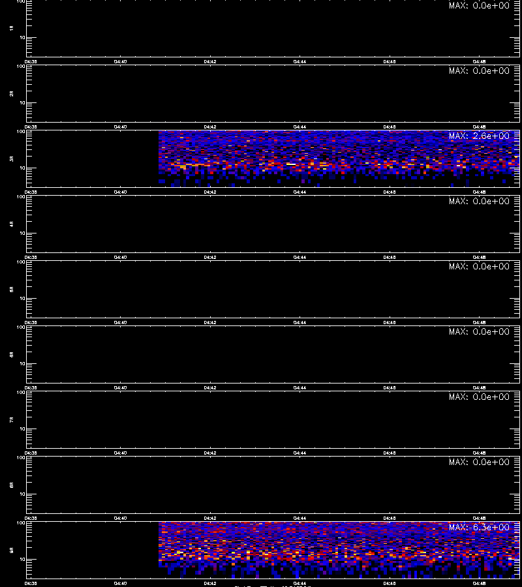Click the '7R' y-axis panel label

(x=12, y=419)
